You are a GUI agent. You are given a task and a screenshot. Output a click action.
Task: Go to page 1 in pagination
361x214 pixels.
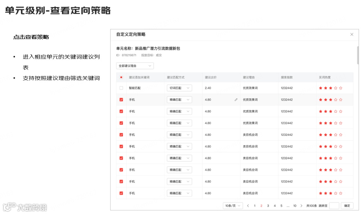(x=255, y=206)
